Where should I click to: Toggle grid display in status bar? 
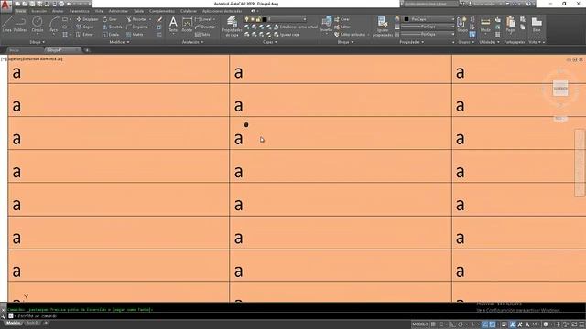[x=433, y=324]
